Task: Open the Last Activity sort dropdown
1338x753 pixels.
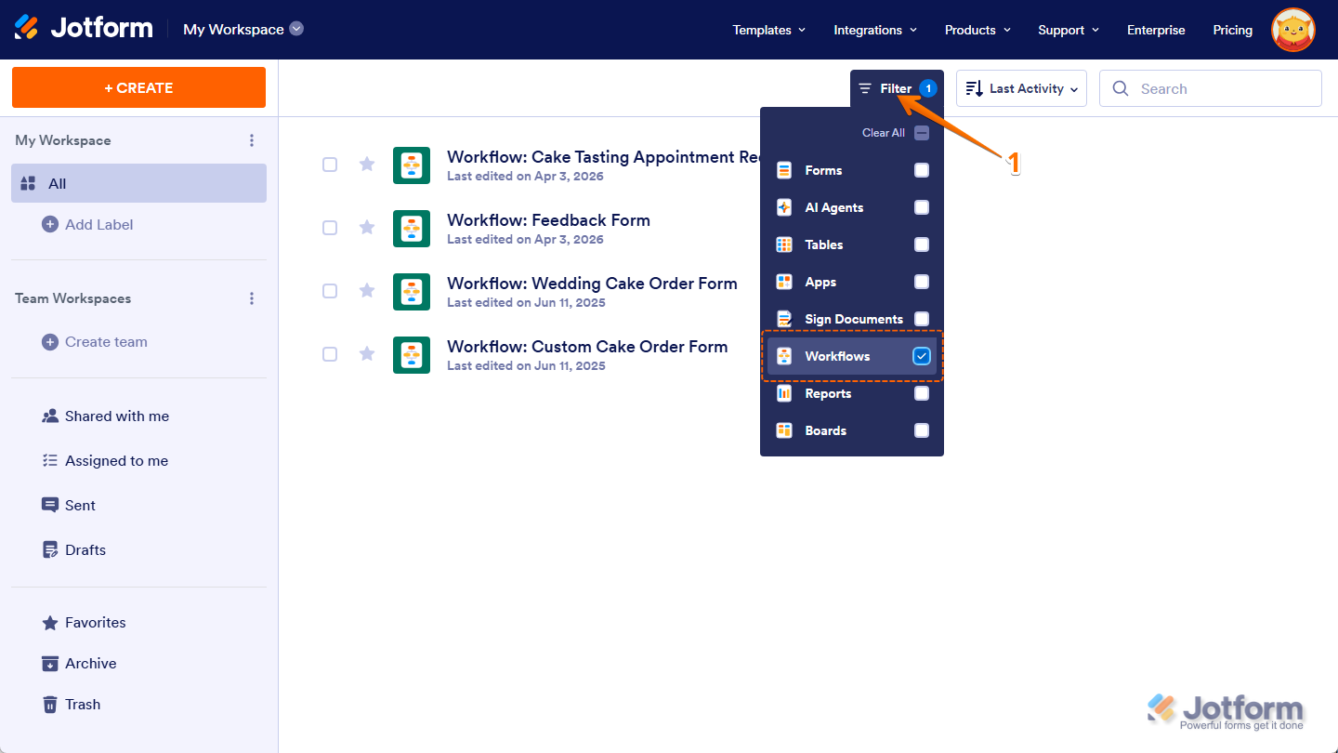Action: tap(1021, 87)
